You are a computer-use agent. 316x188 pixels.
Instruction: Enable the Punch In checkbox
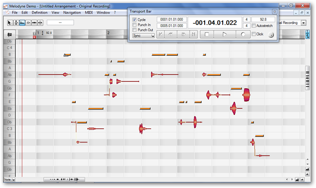[134, 25]
